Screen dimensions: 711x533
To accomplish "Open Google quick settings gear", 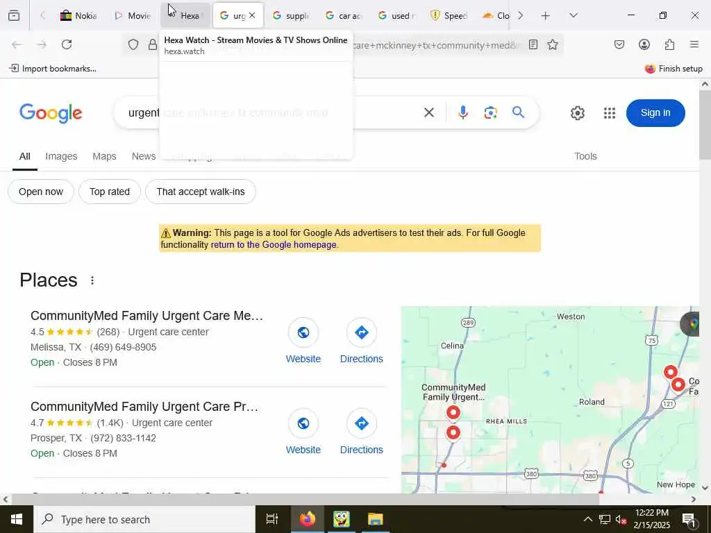I will pyautogui.click(x=577, y=113).
